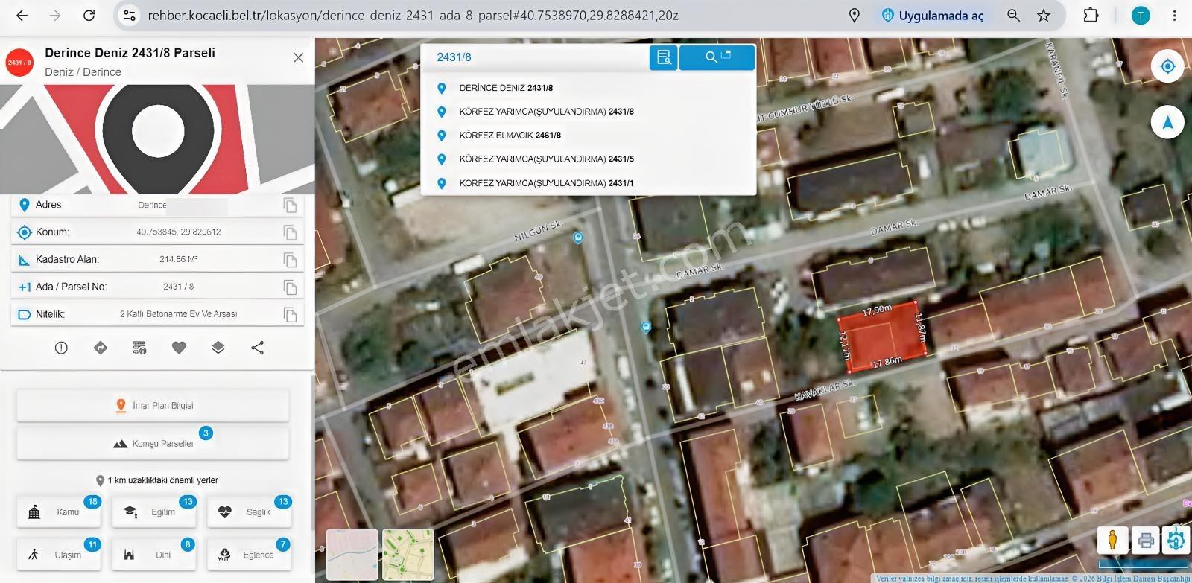
Task: Choose KÖRFEZ YARIMCA(ŞUYULANDIRMA) 2431/1 suggestion
Action: click(589, 183)
